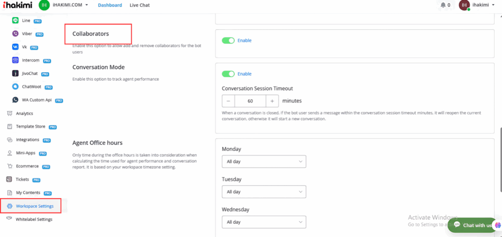Viewport: 502px width, 237px height.
Task: Select the Vk channel icon
Action: [16, 47]
